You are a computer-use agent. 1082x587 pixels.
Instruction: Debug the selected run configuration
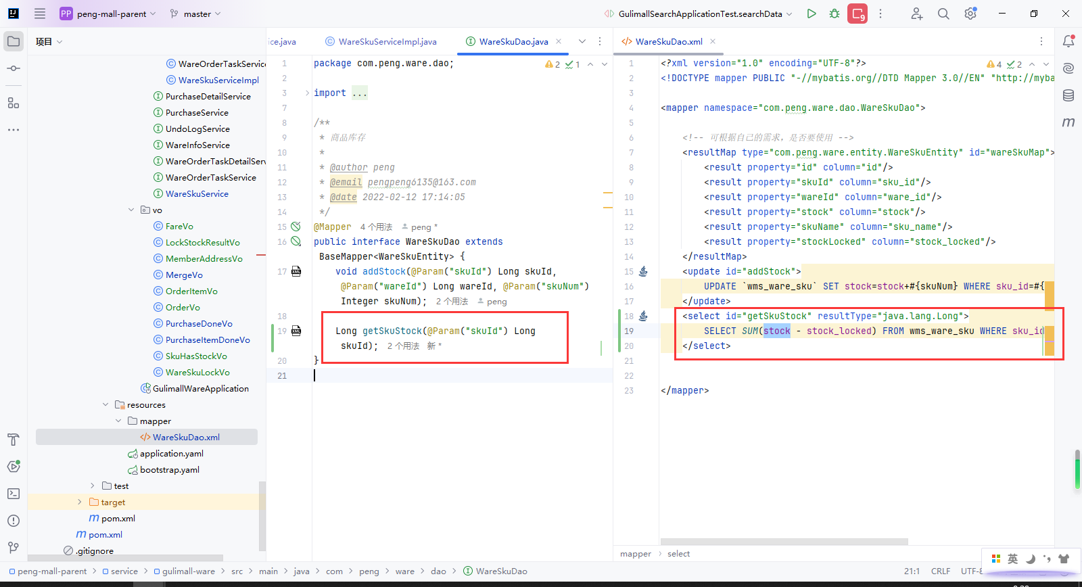[x=834, y=14]
